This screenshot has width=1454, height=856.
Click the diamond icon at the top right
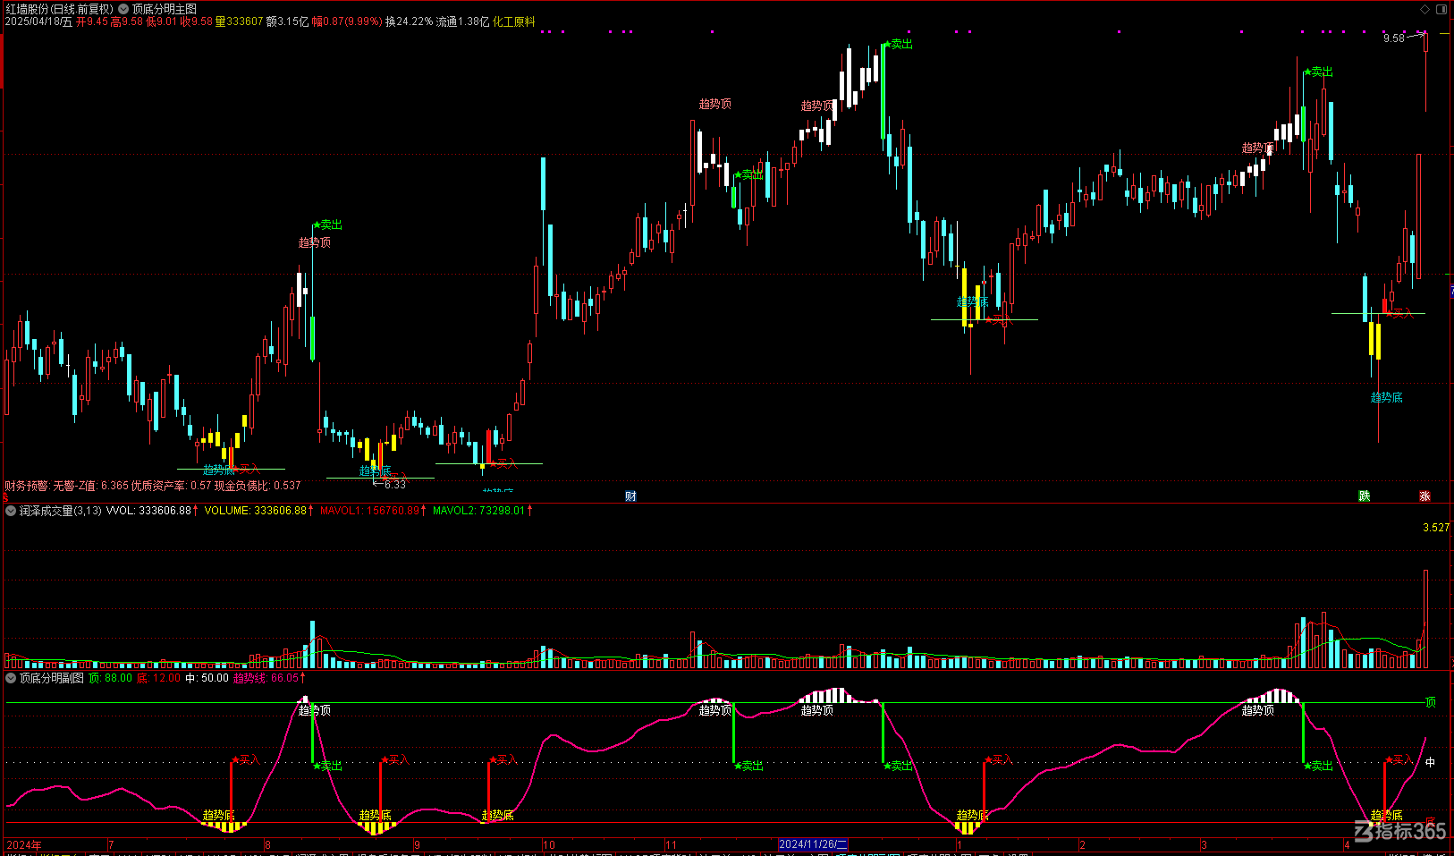[x=1424, y=9]
